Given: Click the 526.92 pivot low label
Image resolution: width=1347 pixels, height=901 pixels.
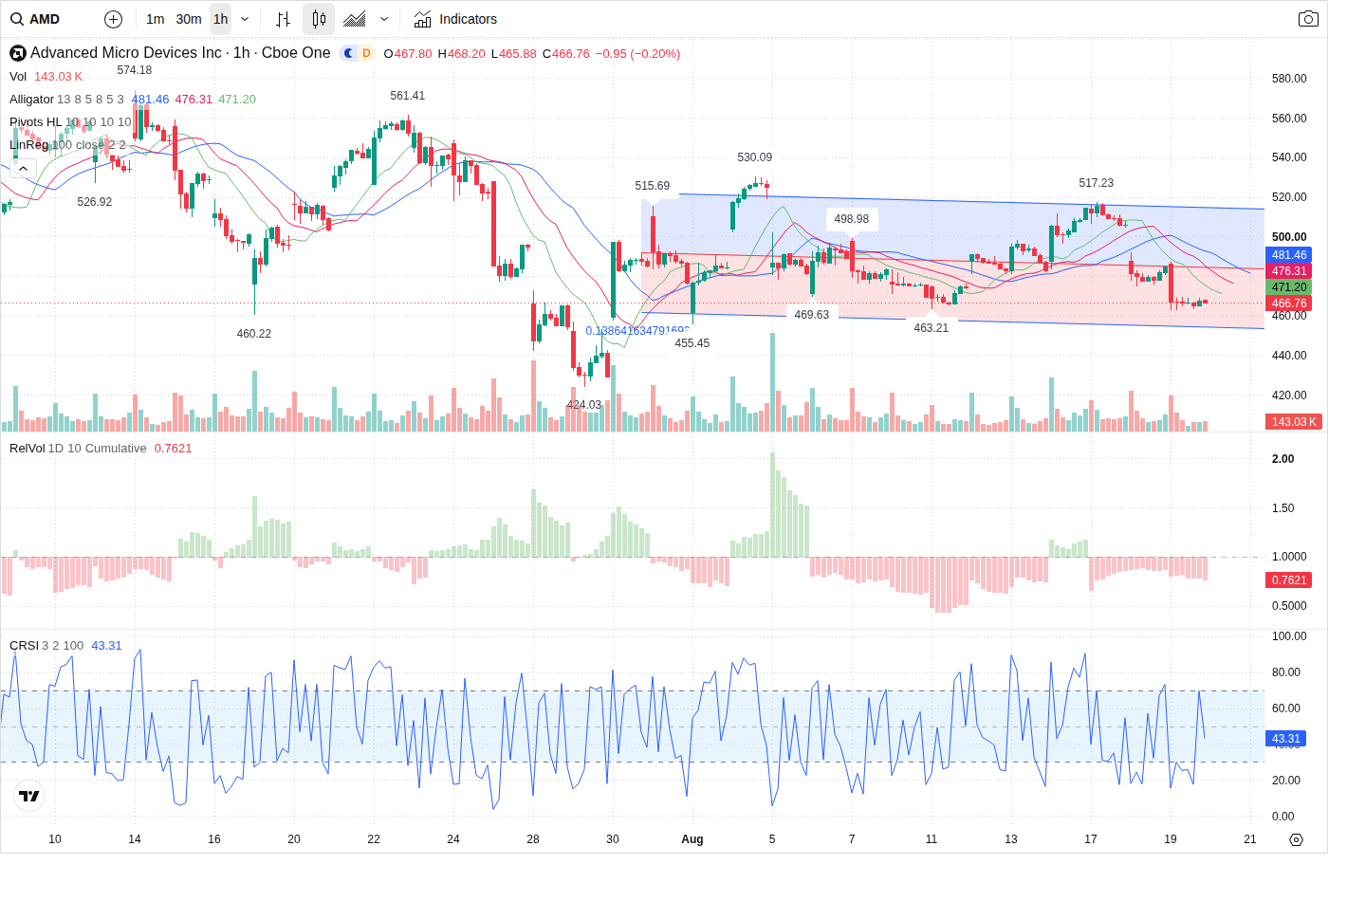Looking at the screenshot, I should pyautogui.click(x=94, y=202).
